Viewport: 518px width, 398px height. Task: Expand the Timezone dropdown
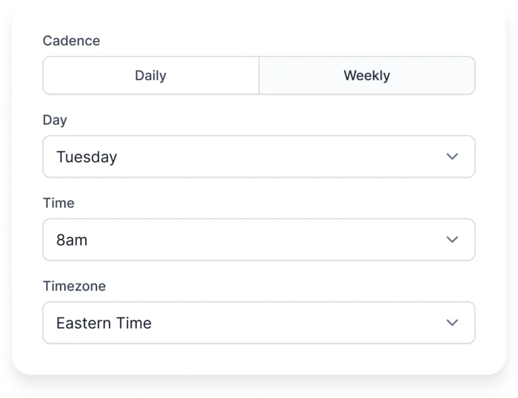click(x=259, y=322)
